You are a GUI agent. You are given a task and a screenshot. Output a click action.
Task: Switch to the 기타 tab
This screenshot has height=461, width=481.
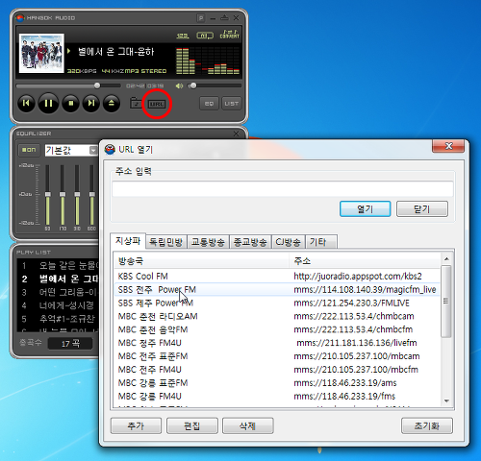pyautogui.click(x=320, y=242)
